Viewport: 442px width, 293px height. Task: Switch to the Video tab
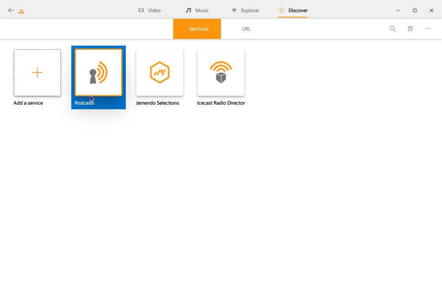coord(150,10)
